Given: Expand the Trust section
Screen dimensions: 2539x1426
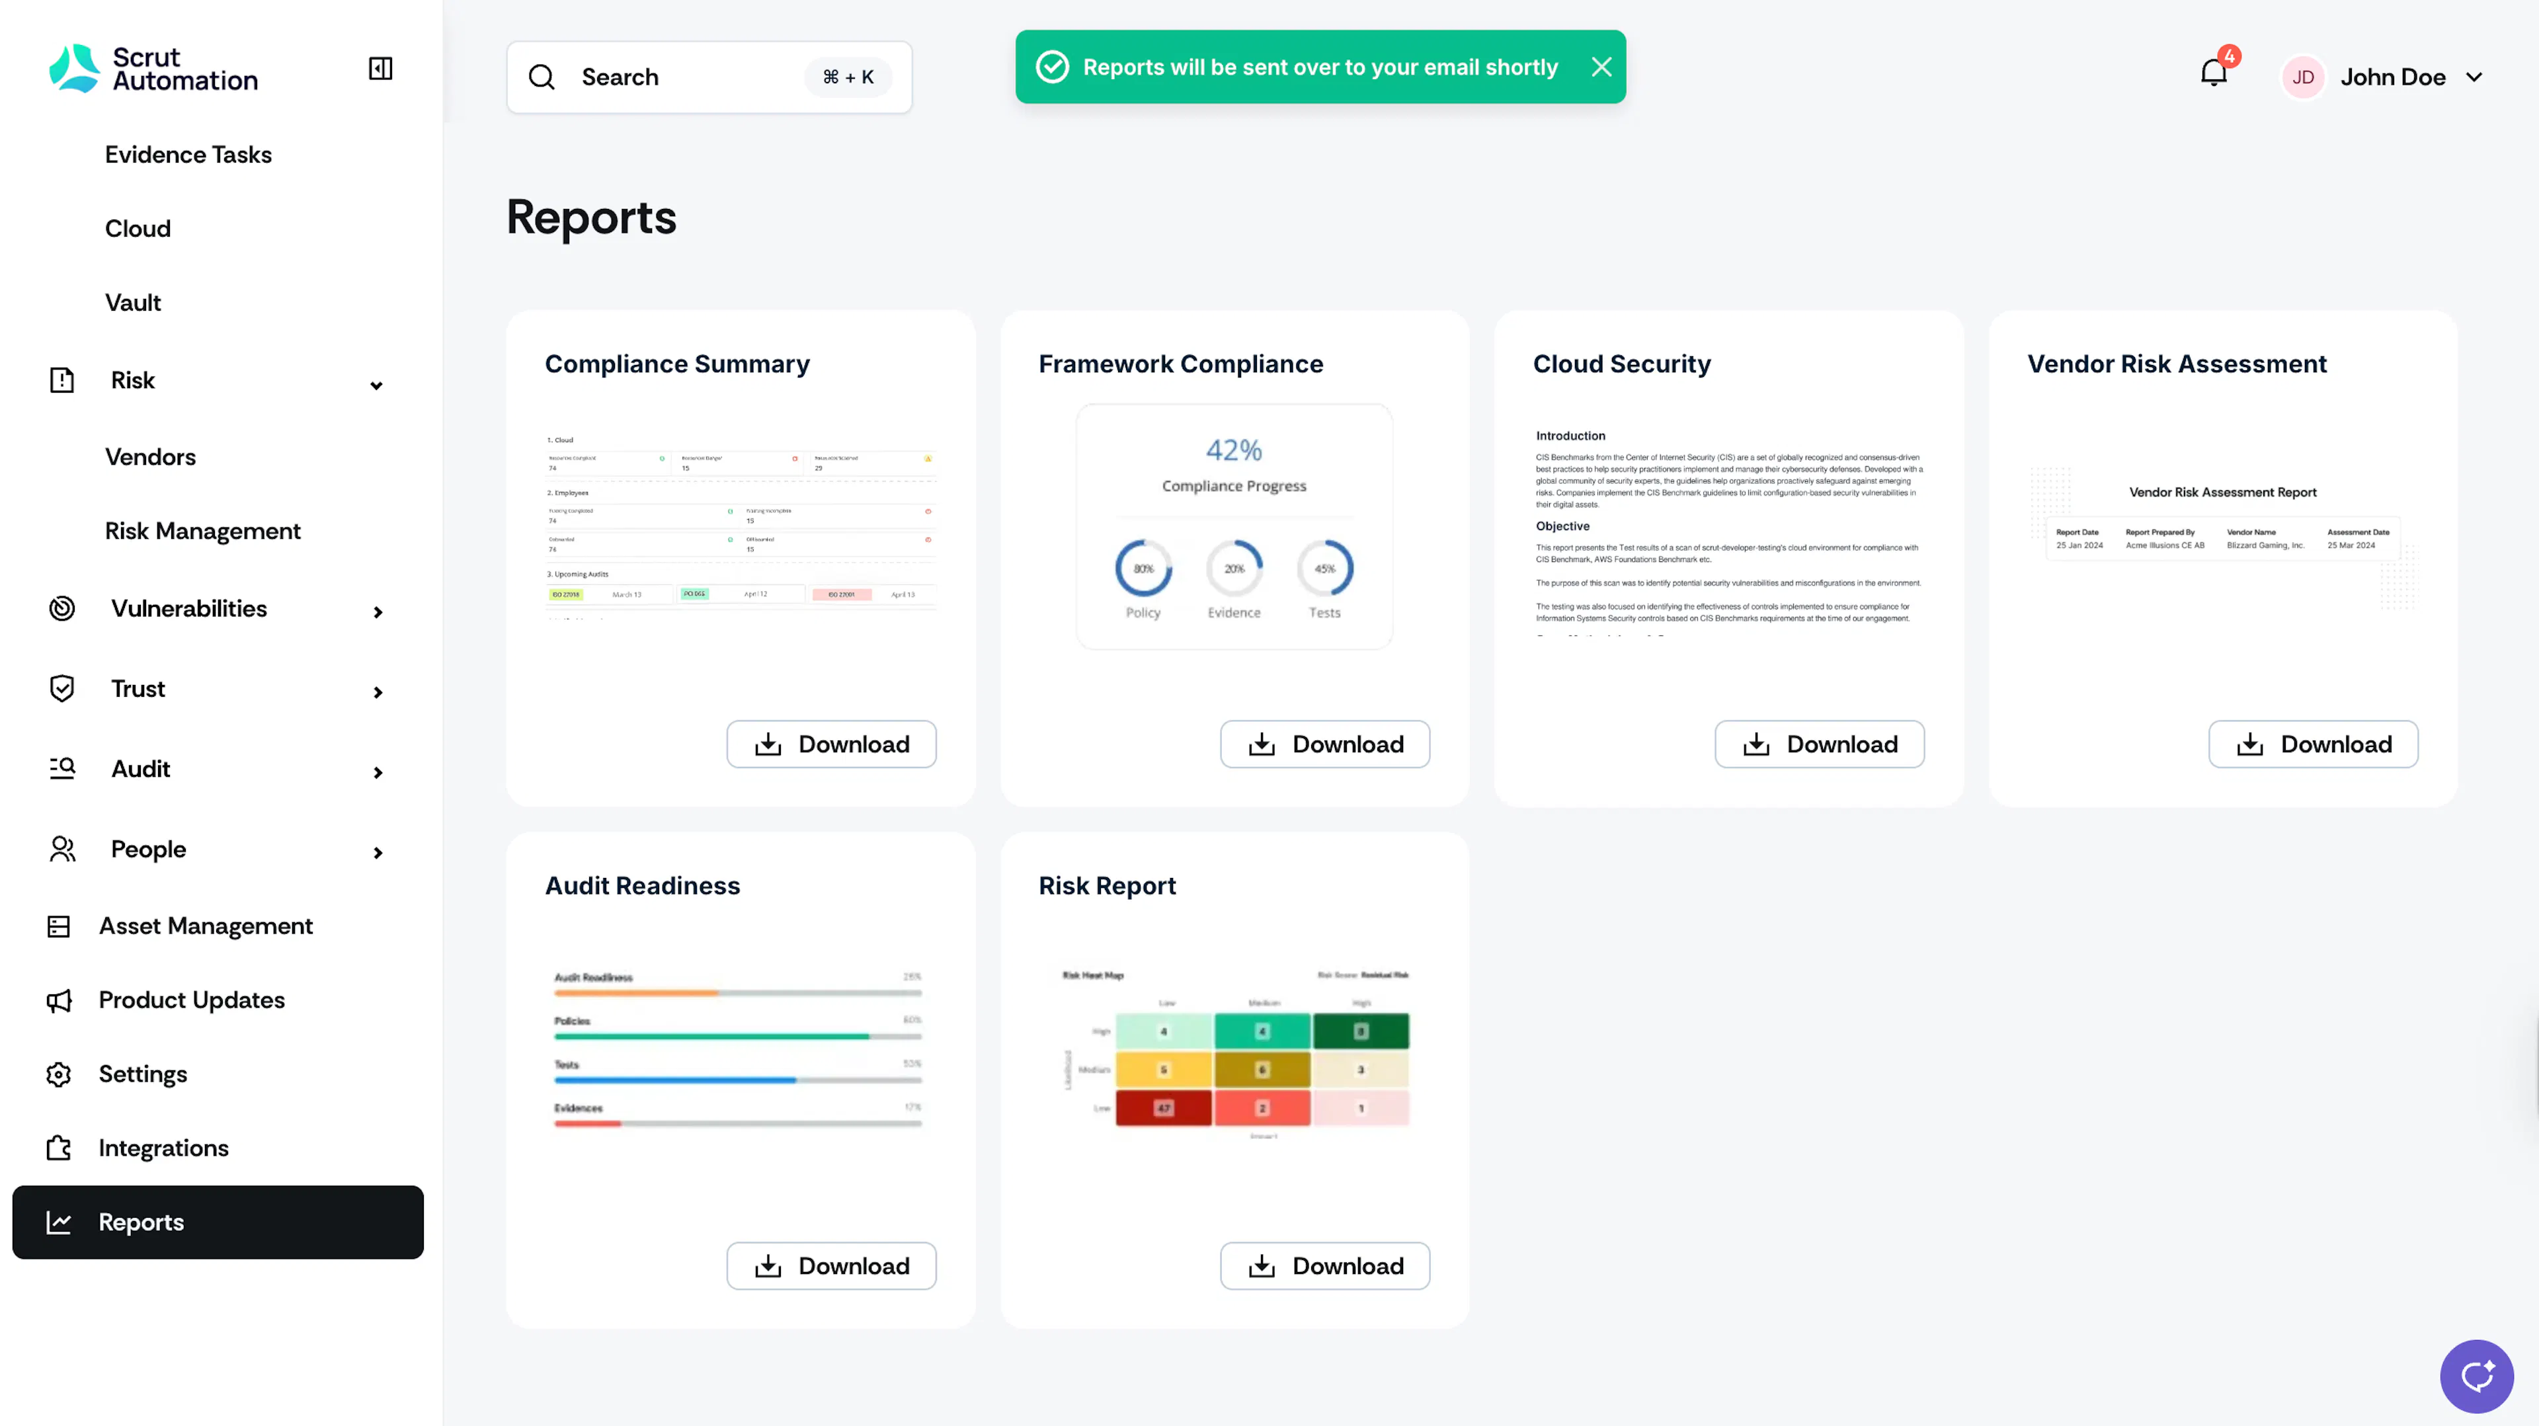Looking at the screenshot, I should (378, 692).
